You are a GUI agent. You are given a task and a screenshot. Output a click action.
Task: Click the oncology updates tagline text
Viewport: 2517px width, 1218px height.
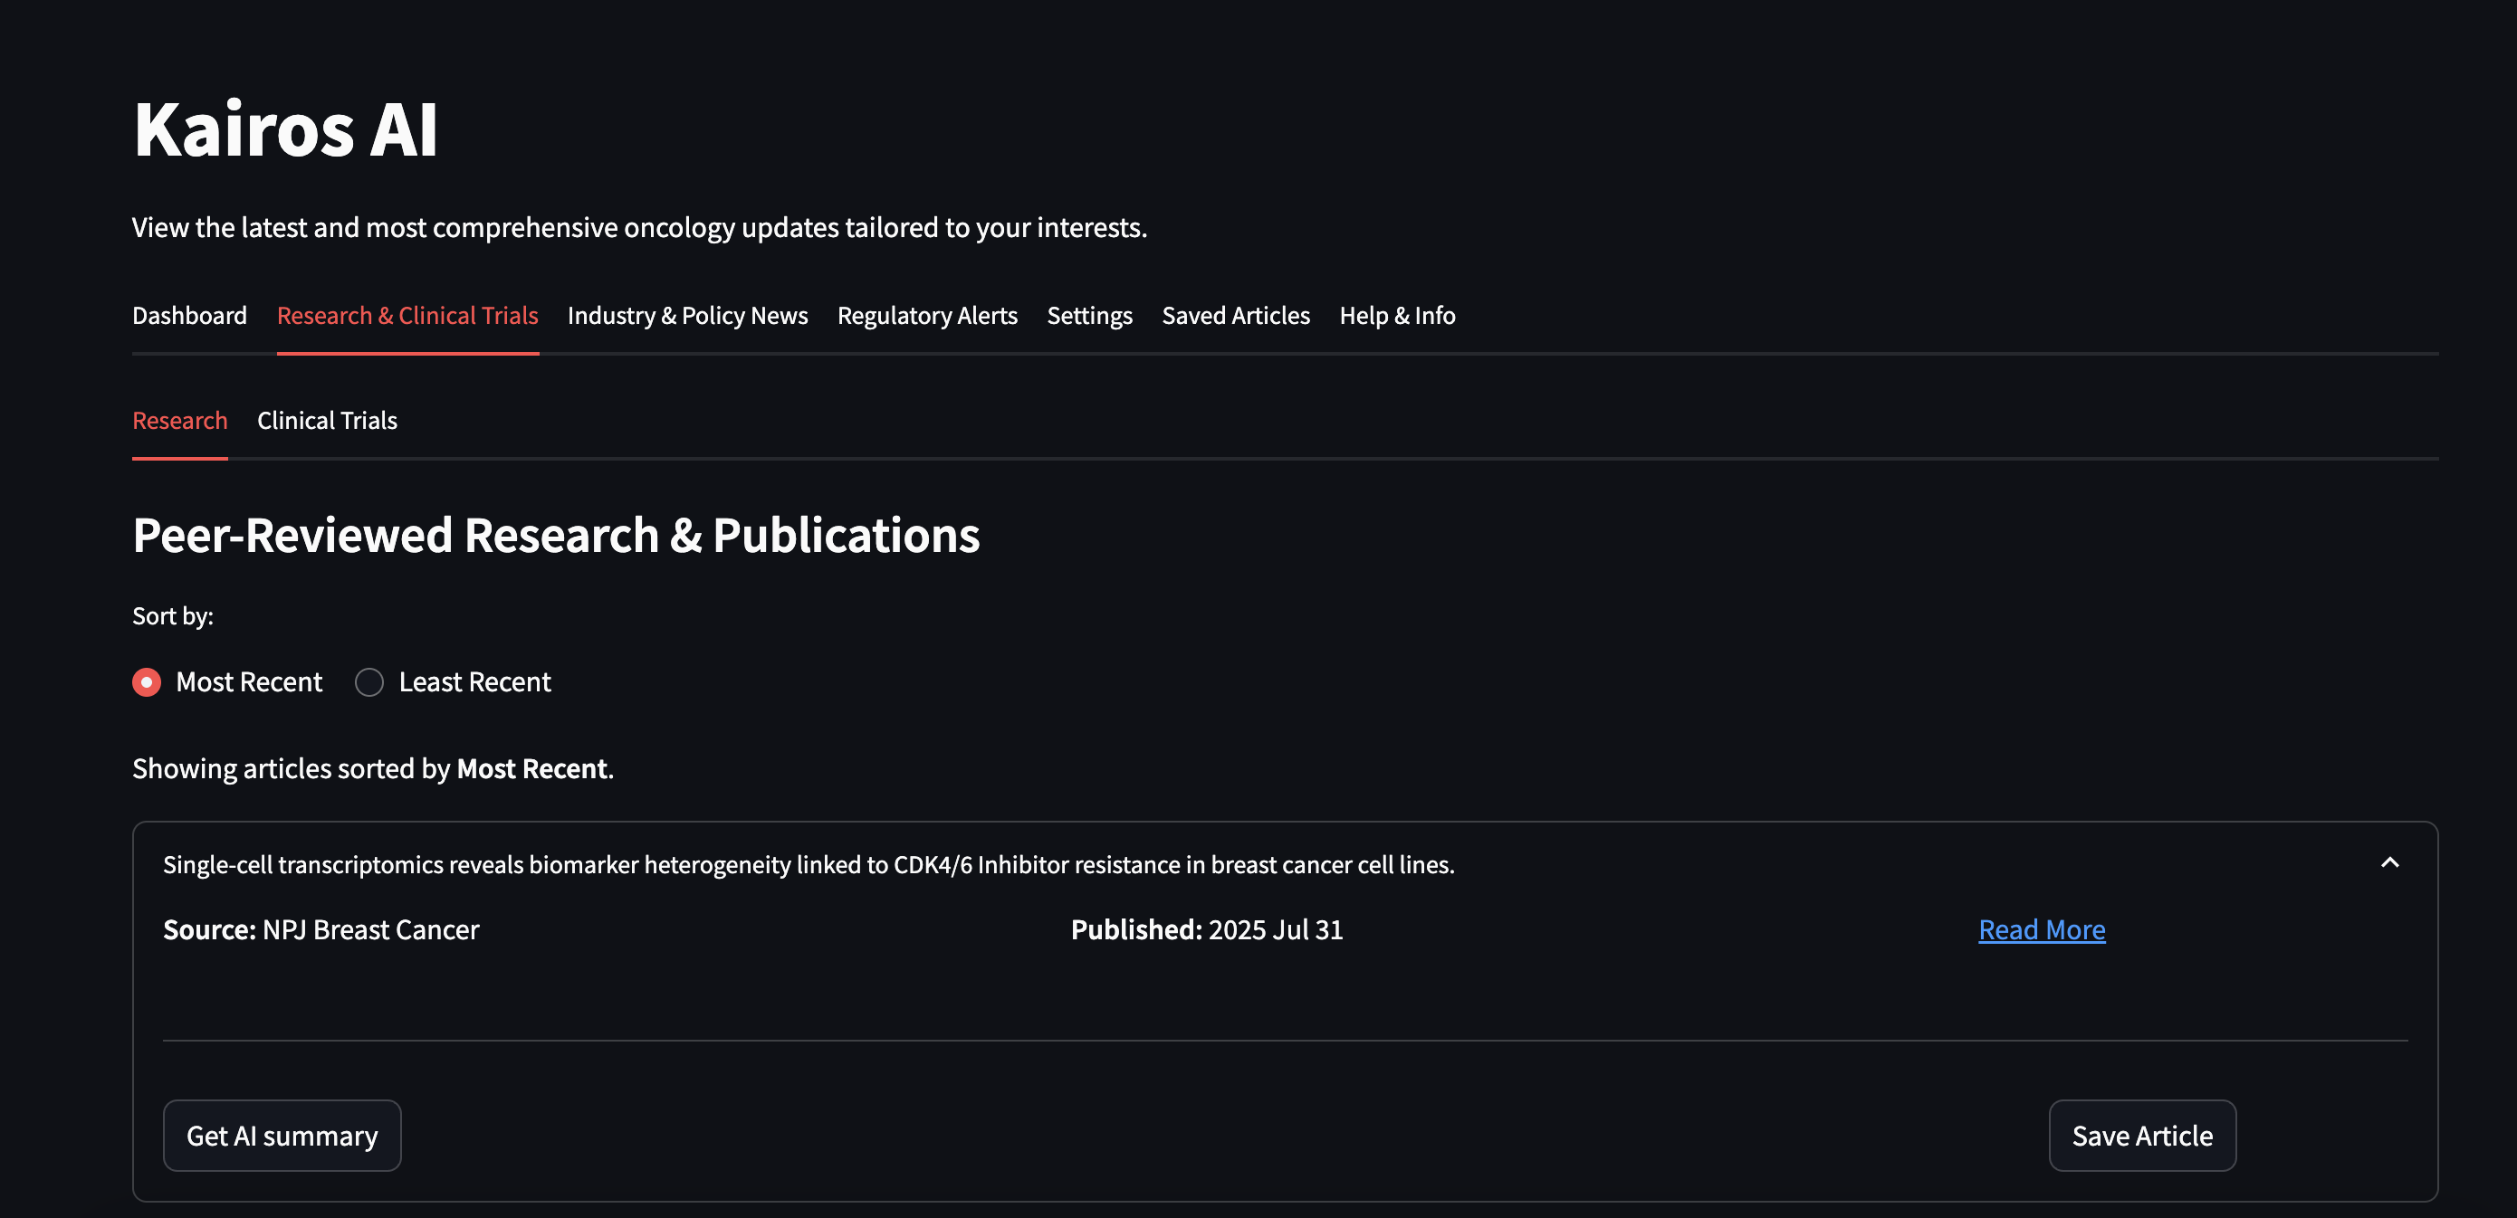[x=639, y=227]
